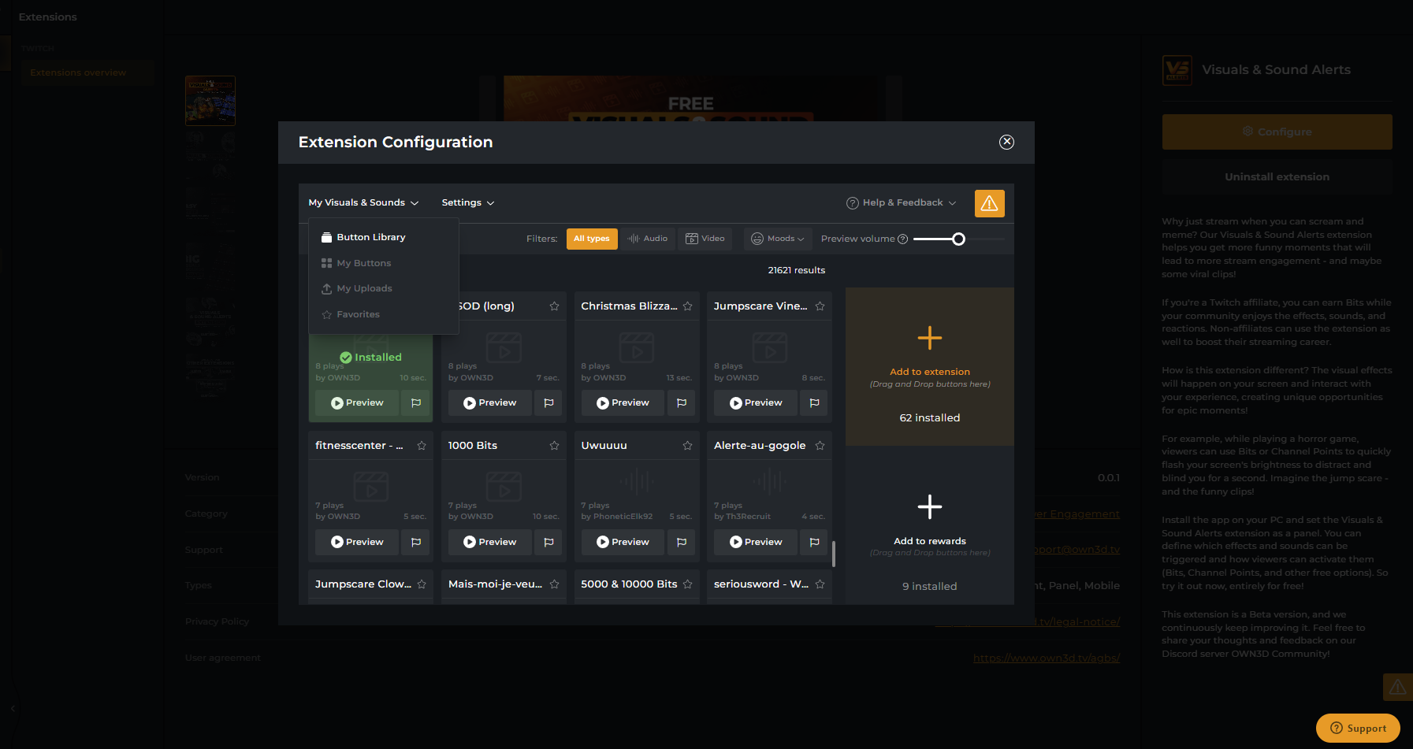This screenshot has width=1413, height=749.
Task: Preview the Christmas Blizzard visual
Action: click(x=623, y=402)
